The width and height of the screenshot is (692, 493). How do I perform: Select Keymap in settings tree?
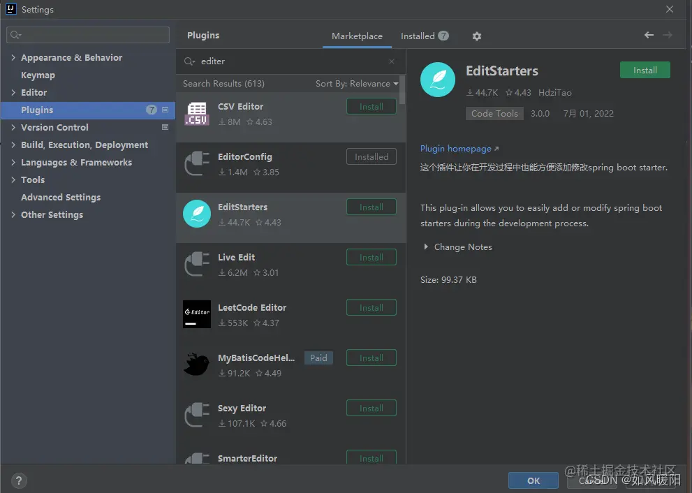click(x=38, y=75)
